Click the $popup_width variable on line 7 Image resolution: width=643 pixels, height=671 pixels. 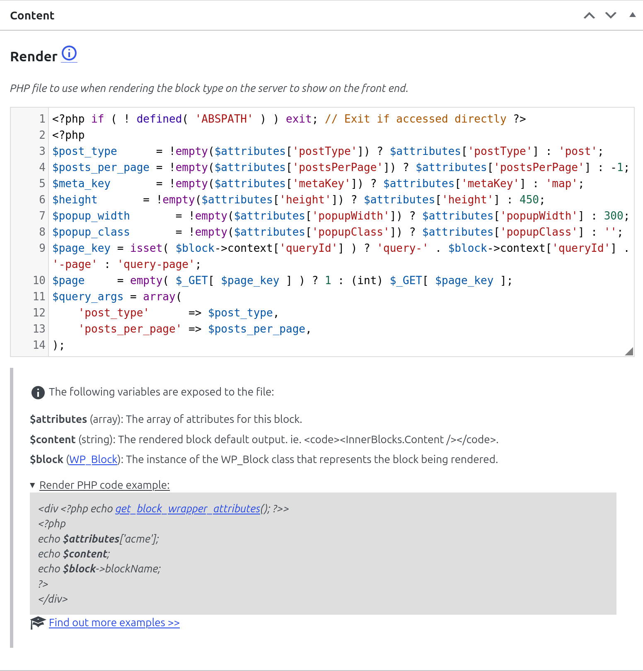(91, 216)
